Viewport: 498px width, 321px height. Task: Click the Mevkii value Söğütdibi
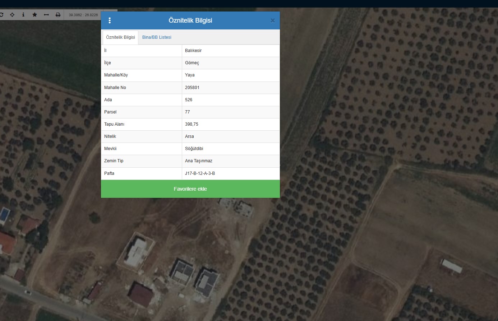point(194,149)
